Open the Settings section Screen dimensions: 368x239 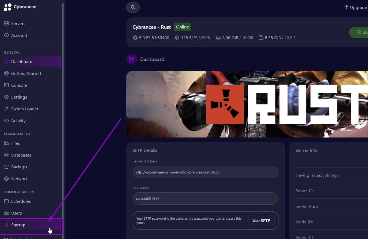coord(19,97)
